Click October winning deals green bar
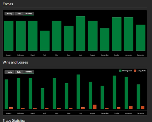Viewport: 152px width, 122px height. pyautogui.click(x=115, y=92)
